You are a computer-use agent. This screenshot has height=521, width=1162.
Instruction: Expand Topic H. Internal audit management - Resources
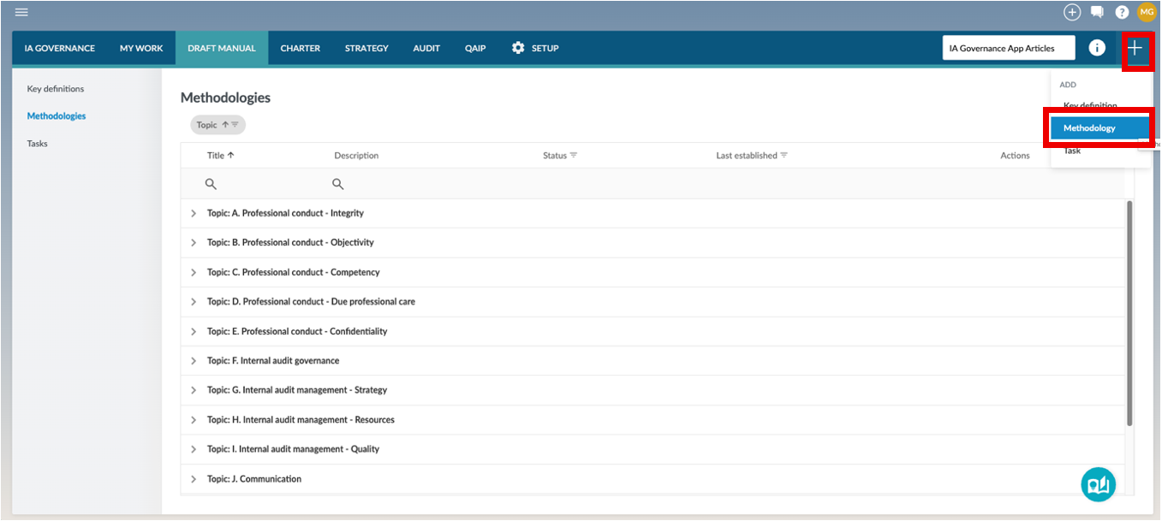pos(194,420)
